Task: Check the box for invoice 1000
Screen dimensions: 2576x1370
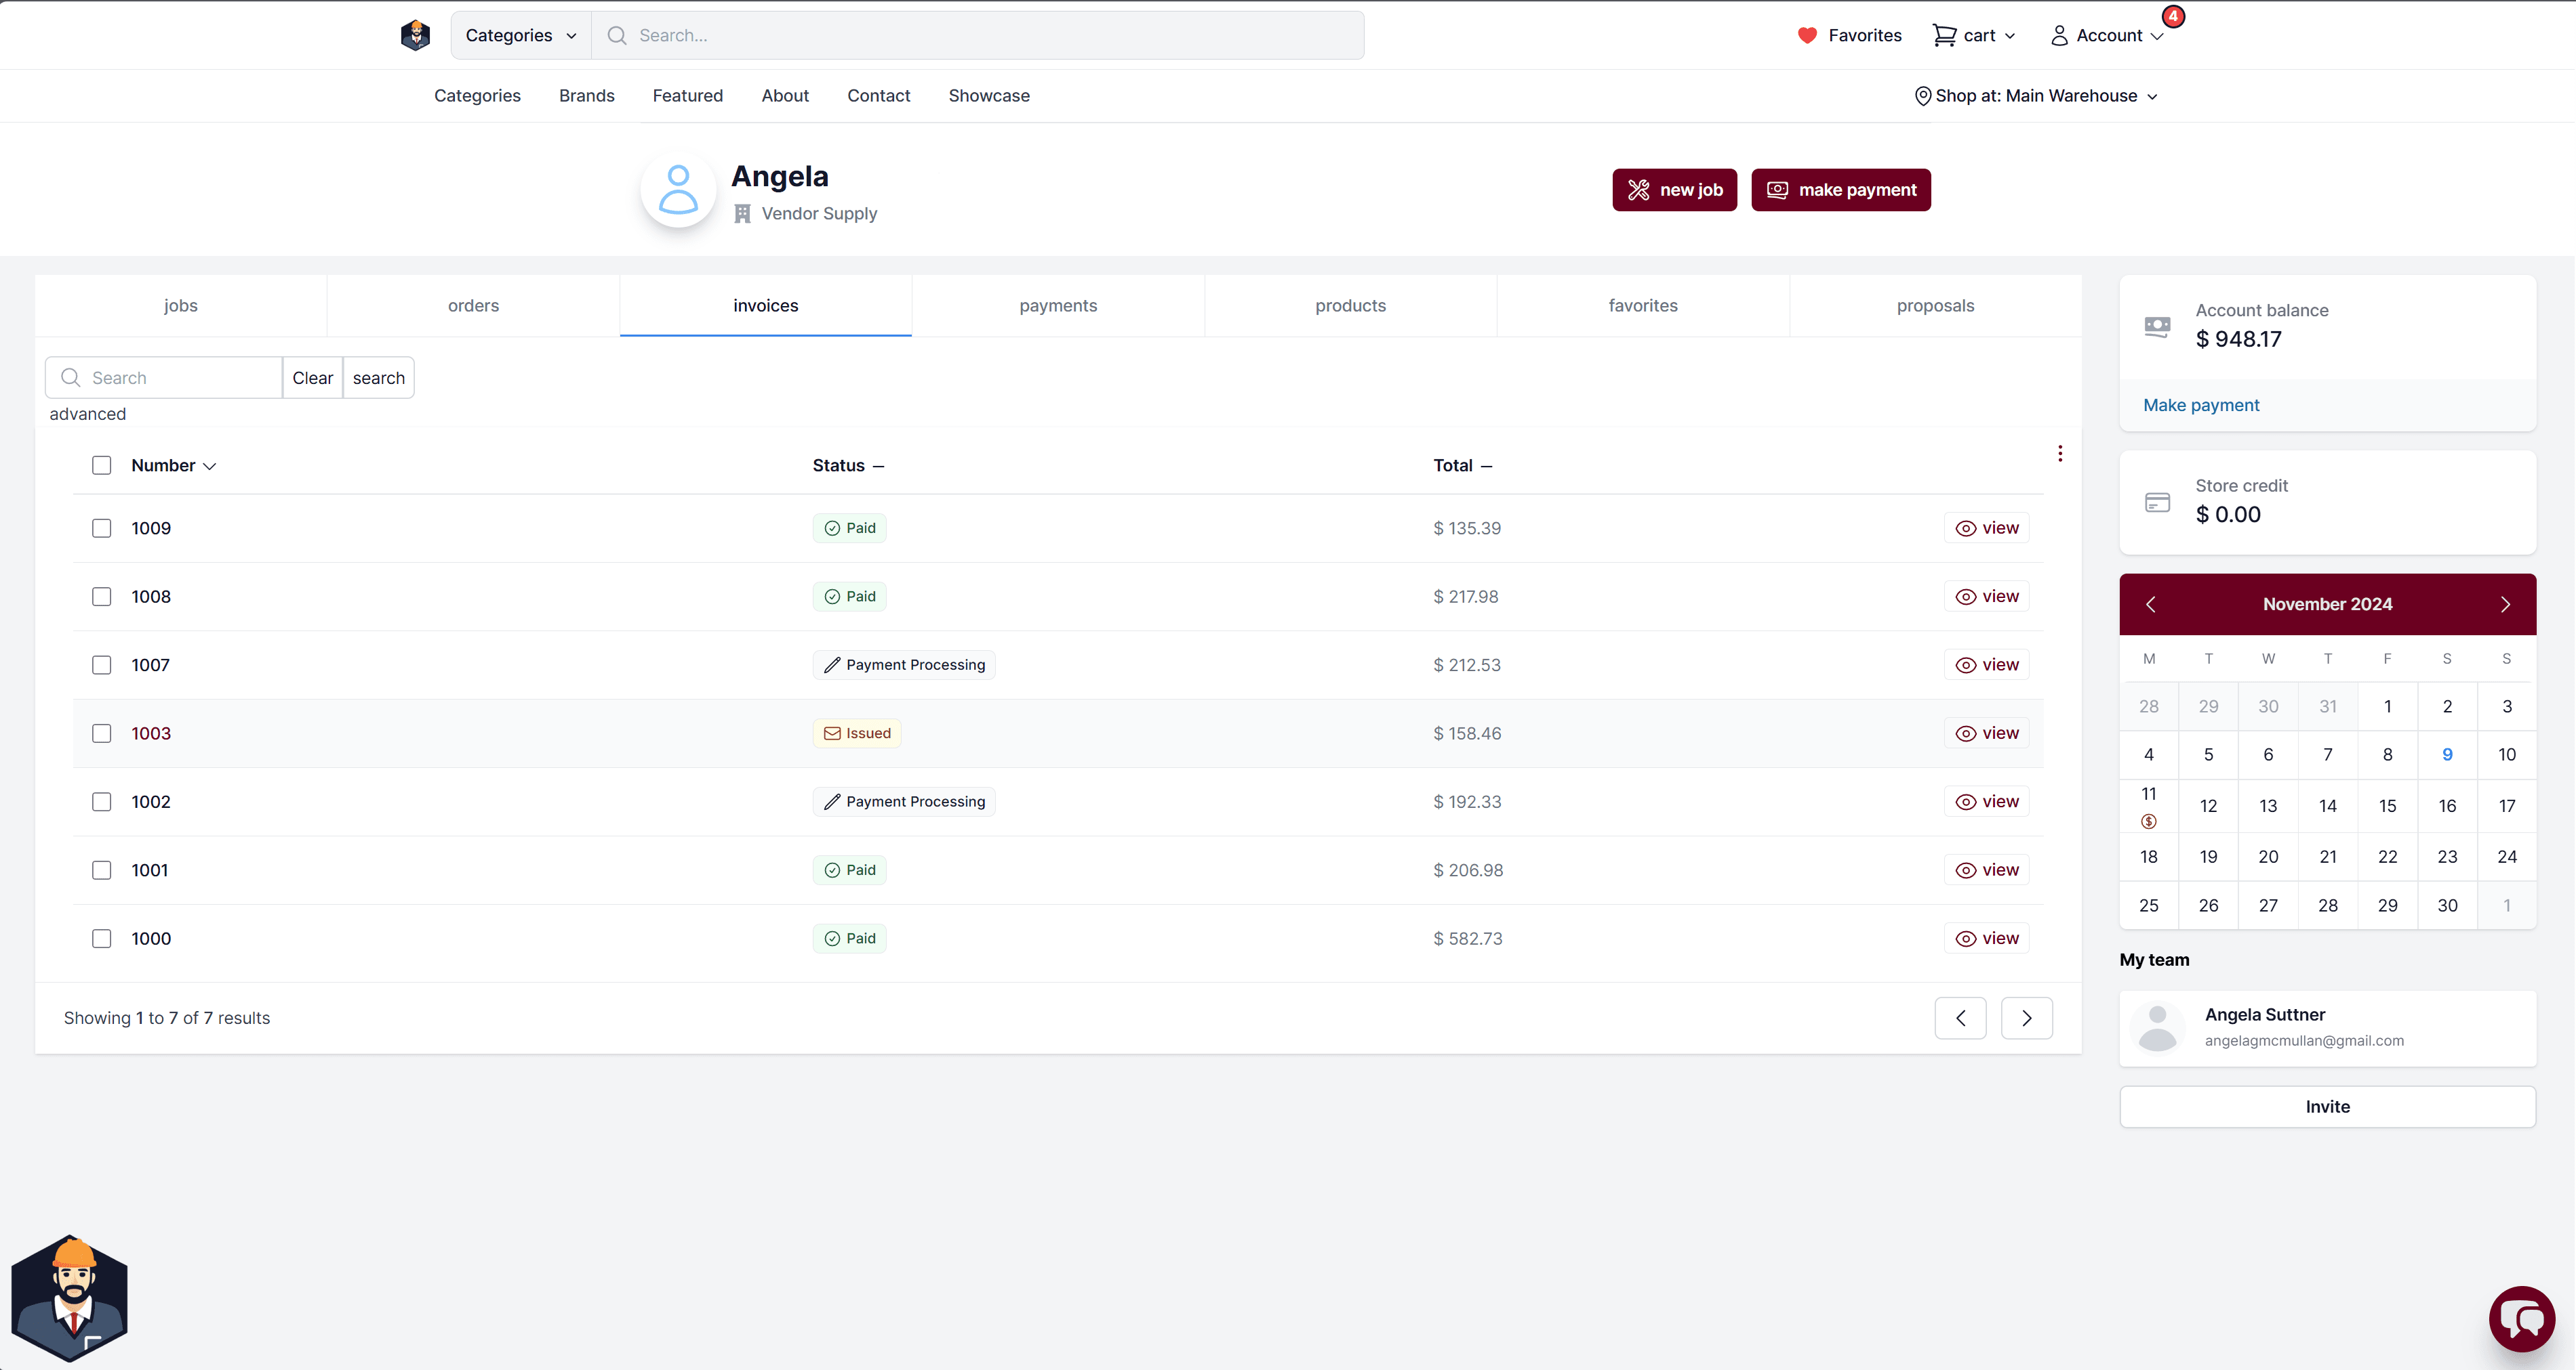Action: pyautogui.click(x=102, y=939)
